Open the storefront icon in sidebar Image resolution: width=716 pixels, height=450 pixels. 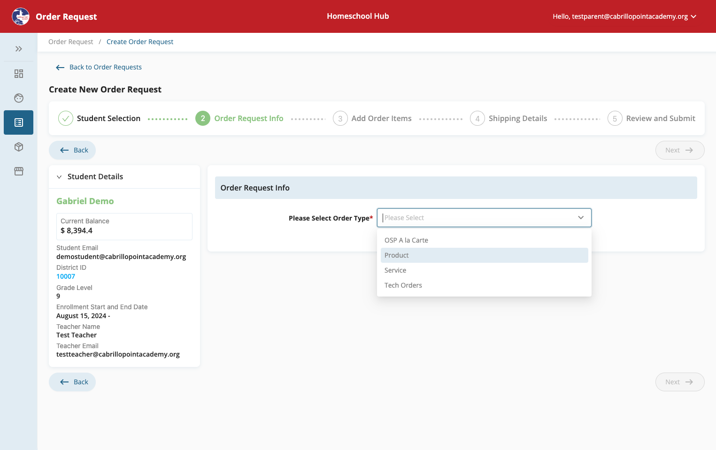19,171
